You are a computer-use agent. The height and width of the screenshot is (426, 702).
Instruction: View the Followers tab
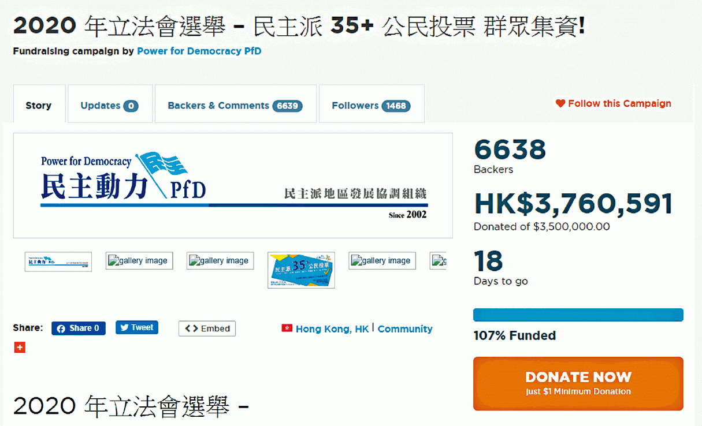(372, 104)
